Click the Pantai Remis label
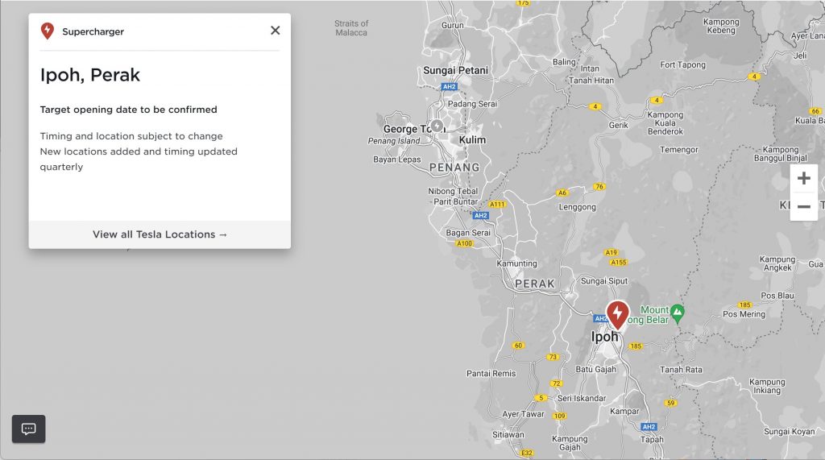The width and height of the screenshot is (825, 460). (x=491, y=374)
